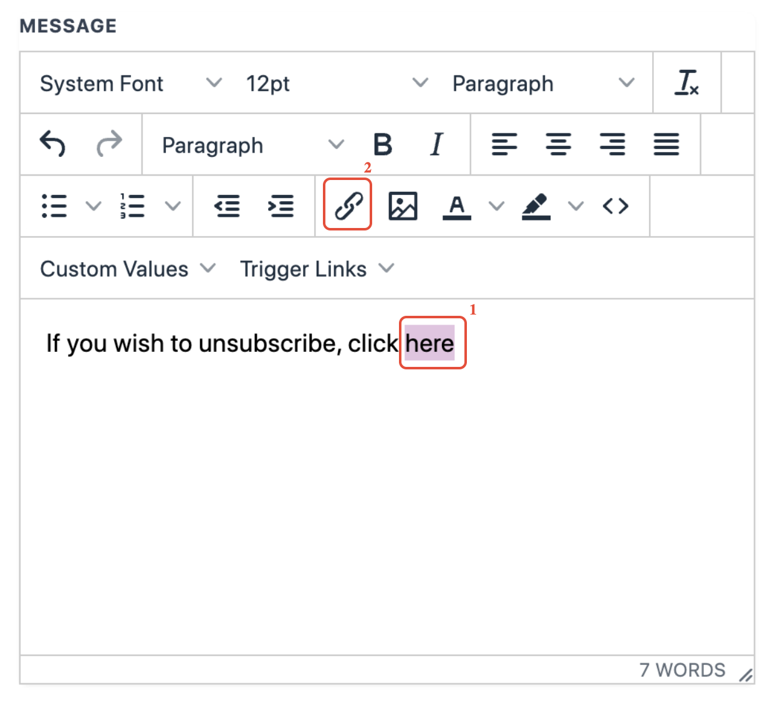Apply the numbered list button
Image resolution: width=768 pixels, height=702 pixels.
tap(132, 206)
